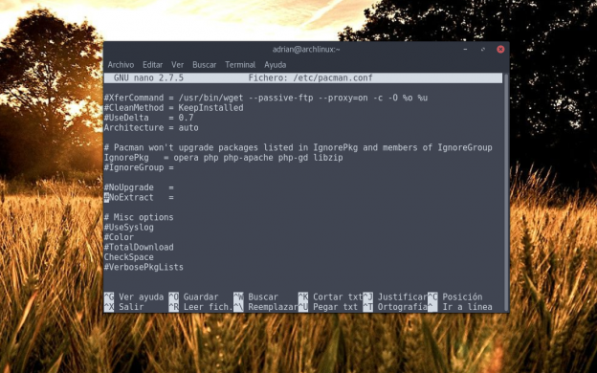Click the ^K Cortar txt shortcut
Image resolution: width=597 pixels, height=373 pixels.
[x=330, y=296]
